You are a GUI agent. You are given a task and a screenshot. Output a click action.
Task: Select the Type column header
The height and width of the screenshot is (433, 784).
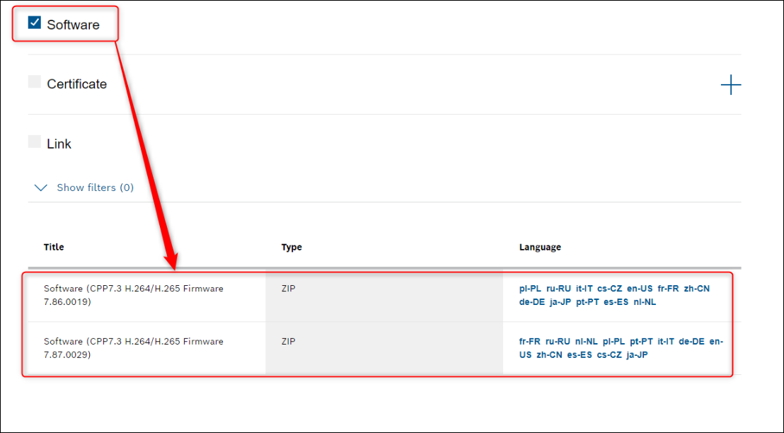292,247
